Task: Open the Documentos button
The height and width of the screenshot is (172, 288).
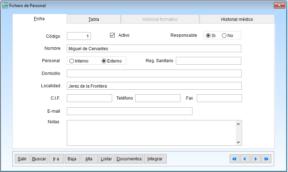Action: click(x=129, y=159)
